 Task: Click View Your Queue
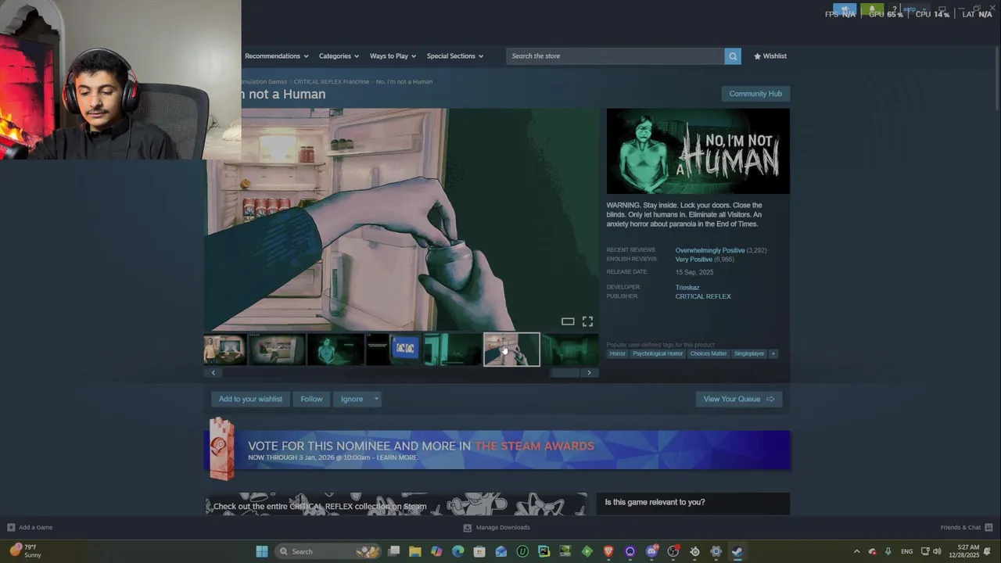tap(738, 399)
